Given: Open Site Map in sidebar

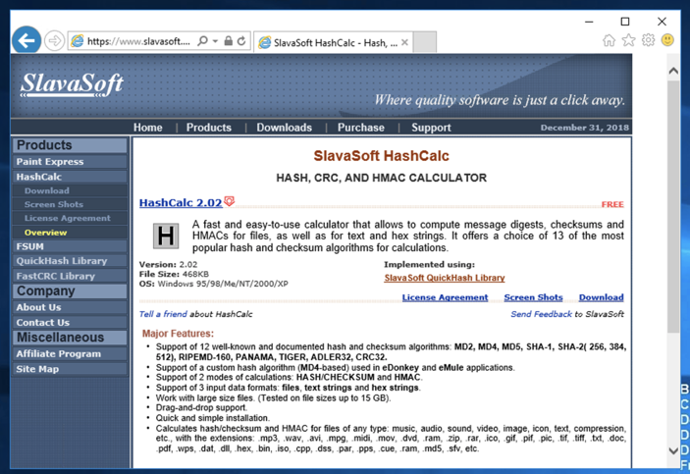Looking at the screenshot, I should coord(70,369).
